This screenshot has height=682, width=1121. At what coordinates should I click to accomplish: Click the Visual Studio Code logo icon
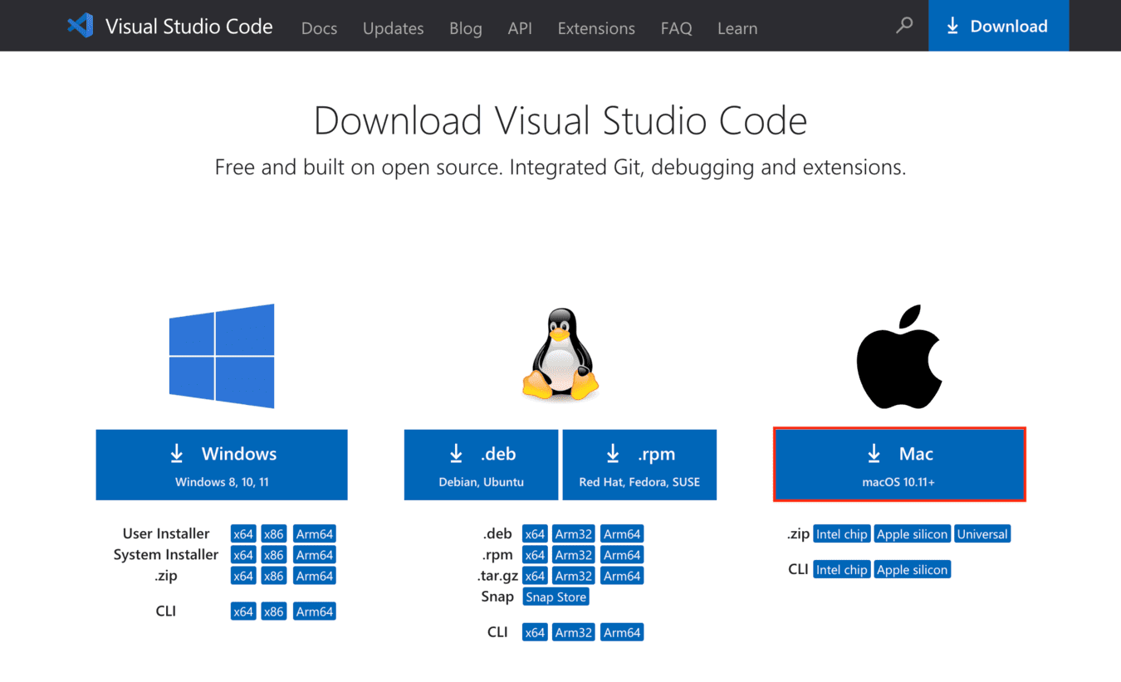pos(80,26)
